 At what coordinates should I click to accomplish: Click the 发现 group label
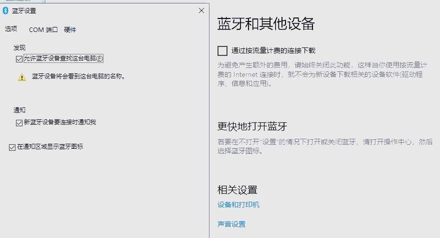coord(19,48)
